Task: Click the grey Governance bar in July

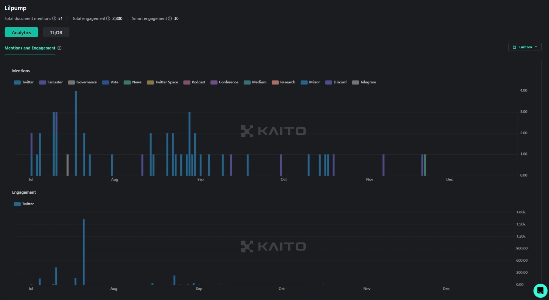Action: (68, 165)
